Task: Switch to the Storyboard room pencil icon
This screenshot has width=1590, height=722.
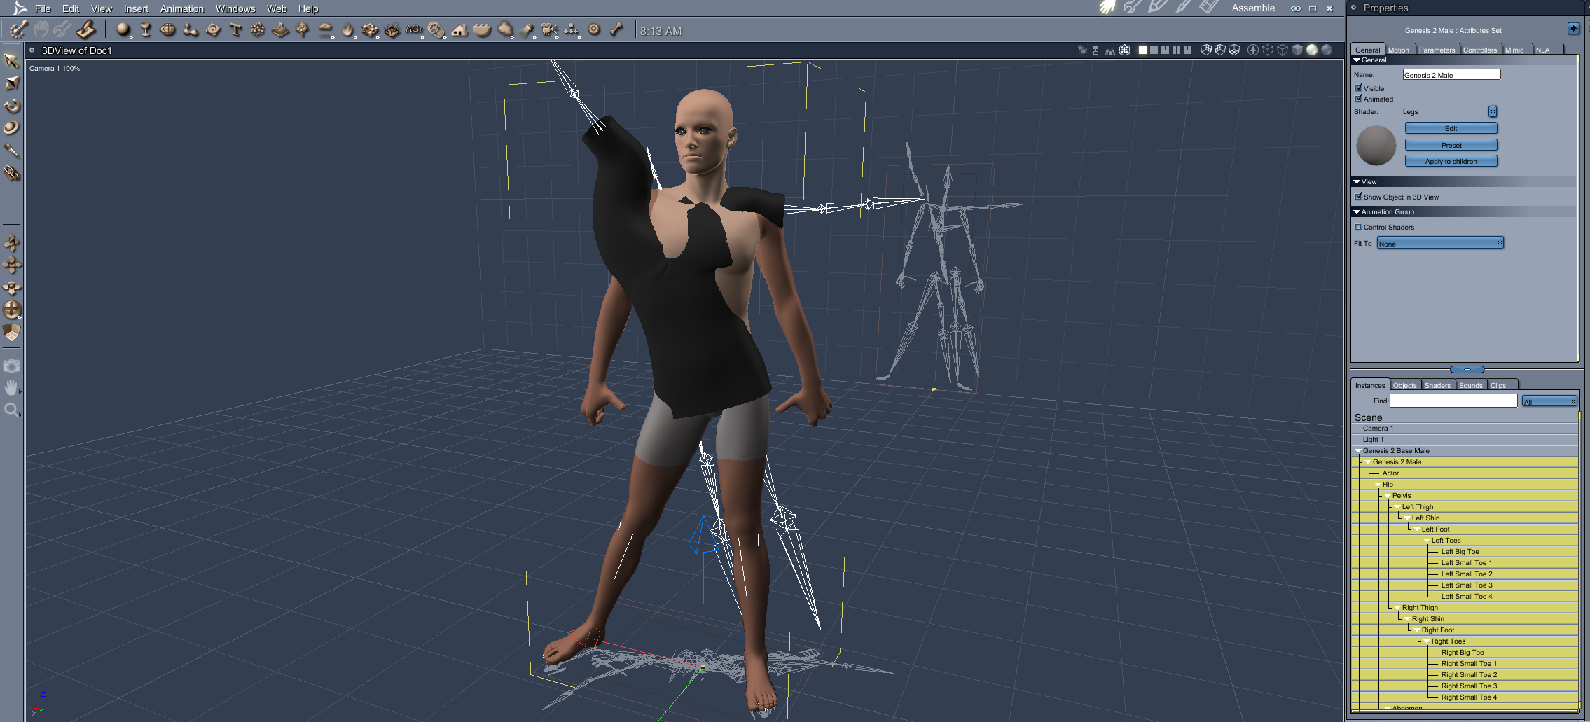Action: click(1157, 8)
